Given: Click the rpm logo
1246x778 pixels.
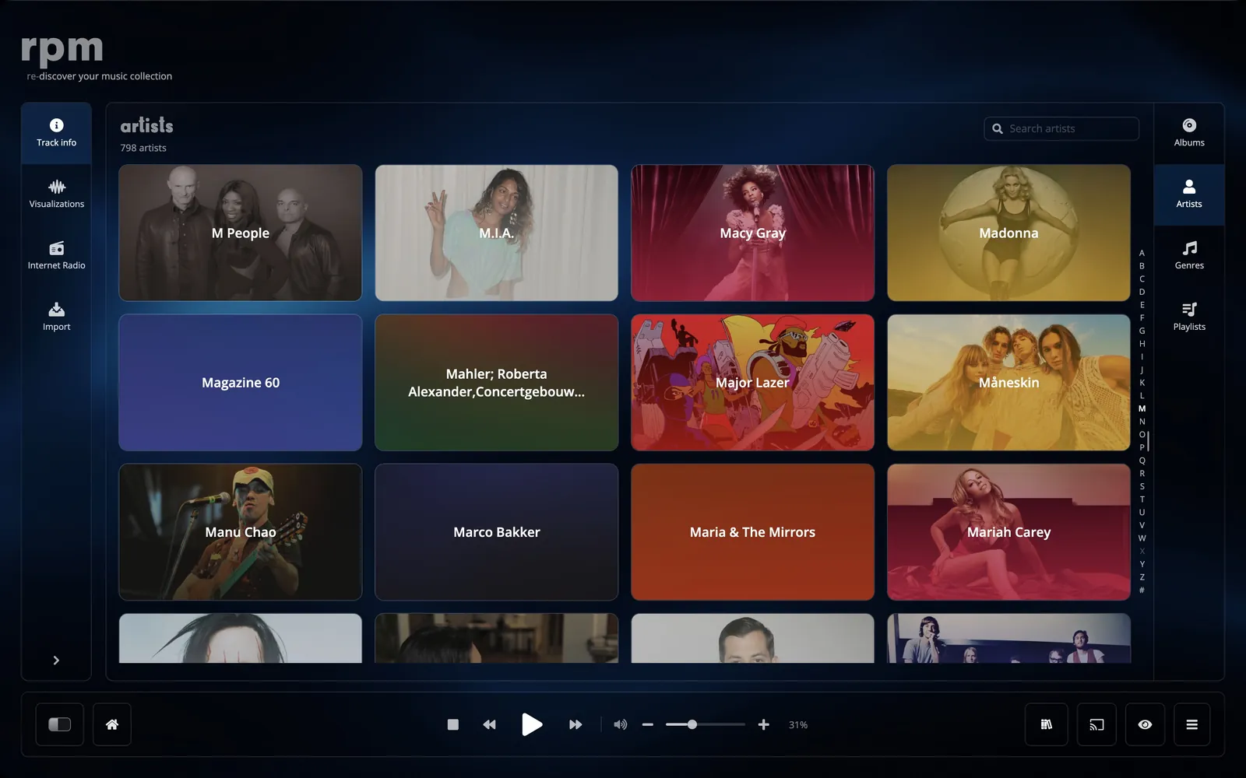Looking at the screenshot, I should pos(62,50).
